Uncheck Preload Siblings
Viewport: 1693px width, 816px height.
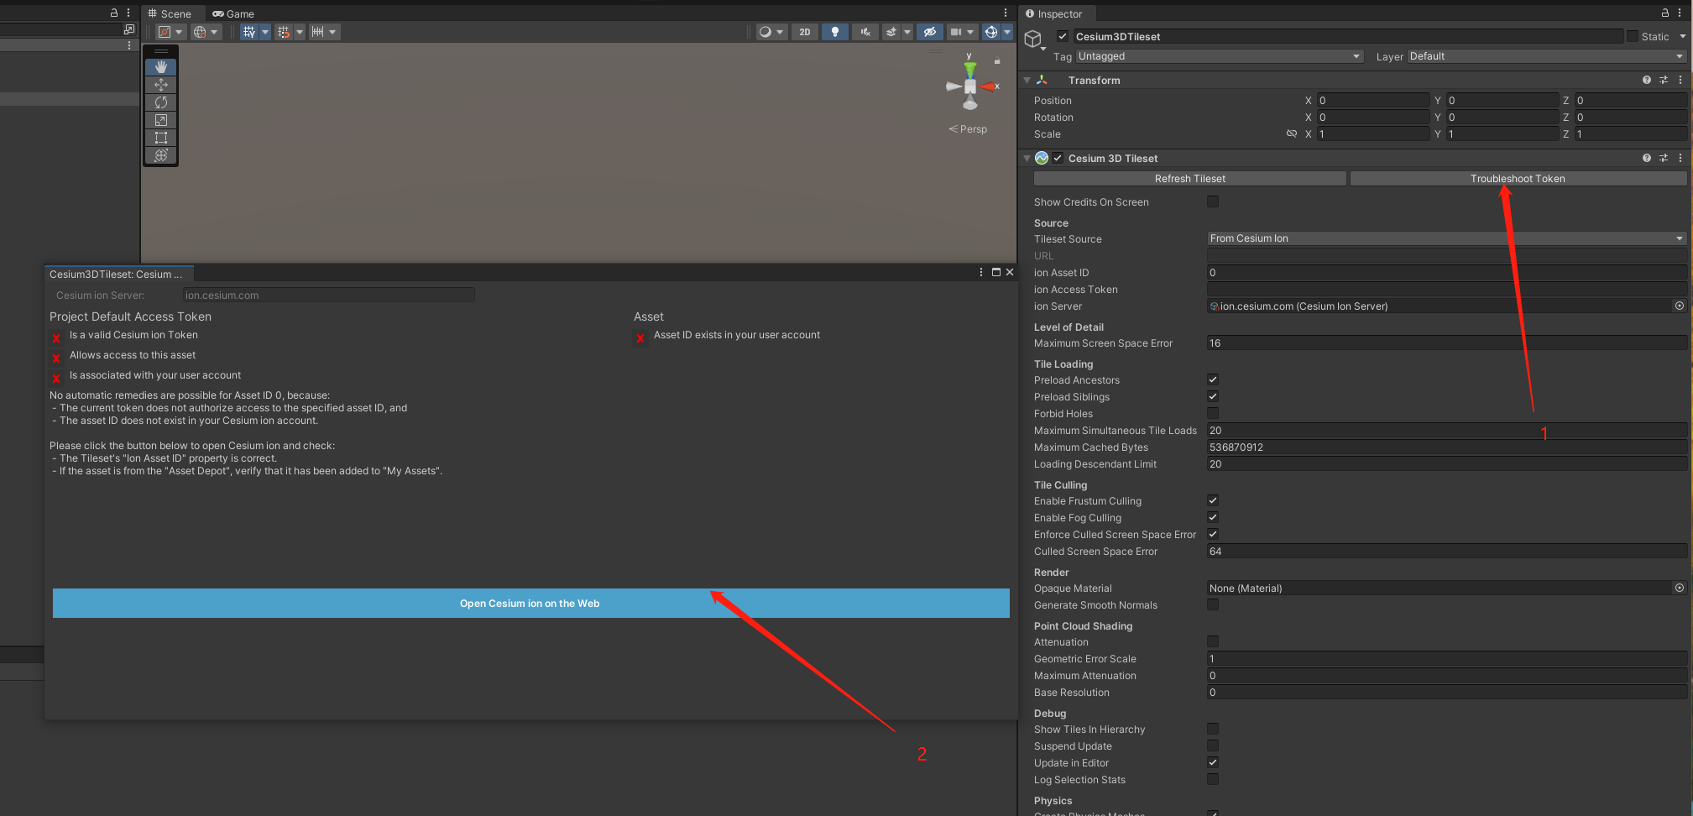coord(1213,396)
